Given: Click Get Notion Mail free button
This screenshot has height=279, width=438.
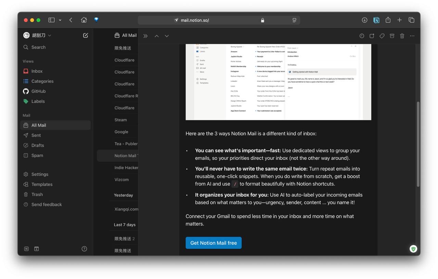Looking at the screenshot, I should 214,243.
